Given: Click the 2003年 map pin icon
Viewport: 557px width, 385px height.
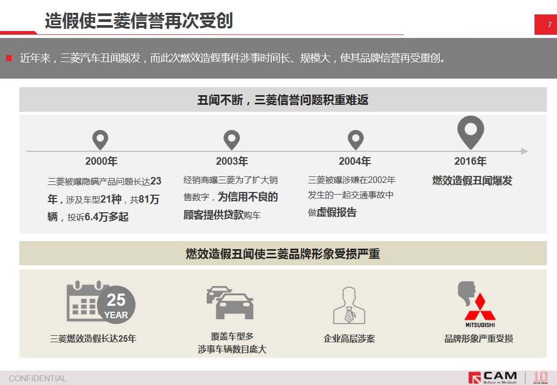Looking at the screenshot, I should 231,140.
